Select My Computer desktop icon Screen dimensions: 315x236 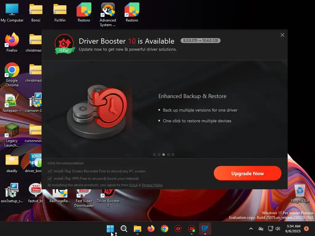tap(12, 13)
